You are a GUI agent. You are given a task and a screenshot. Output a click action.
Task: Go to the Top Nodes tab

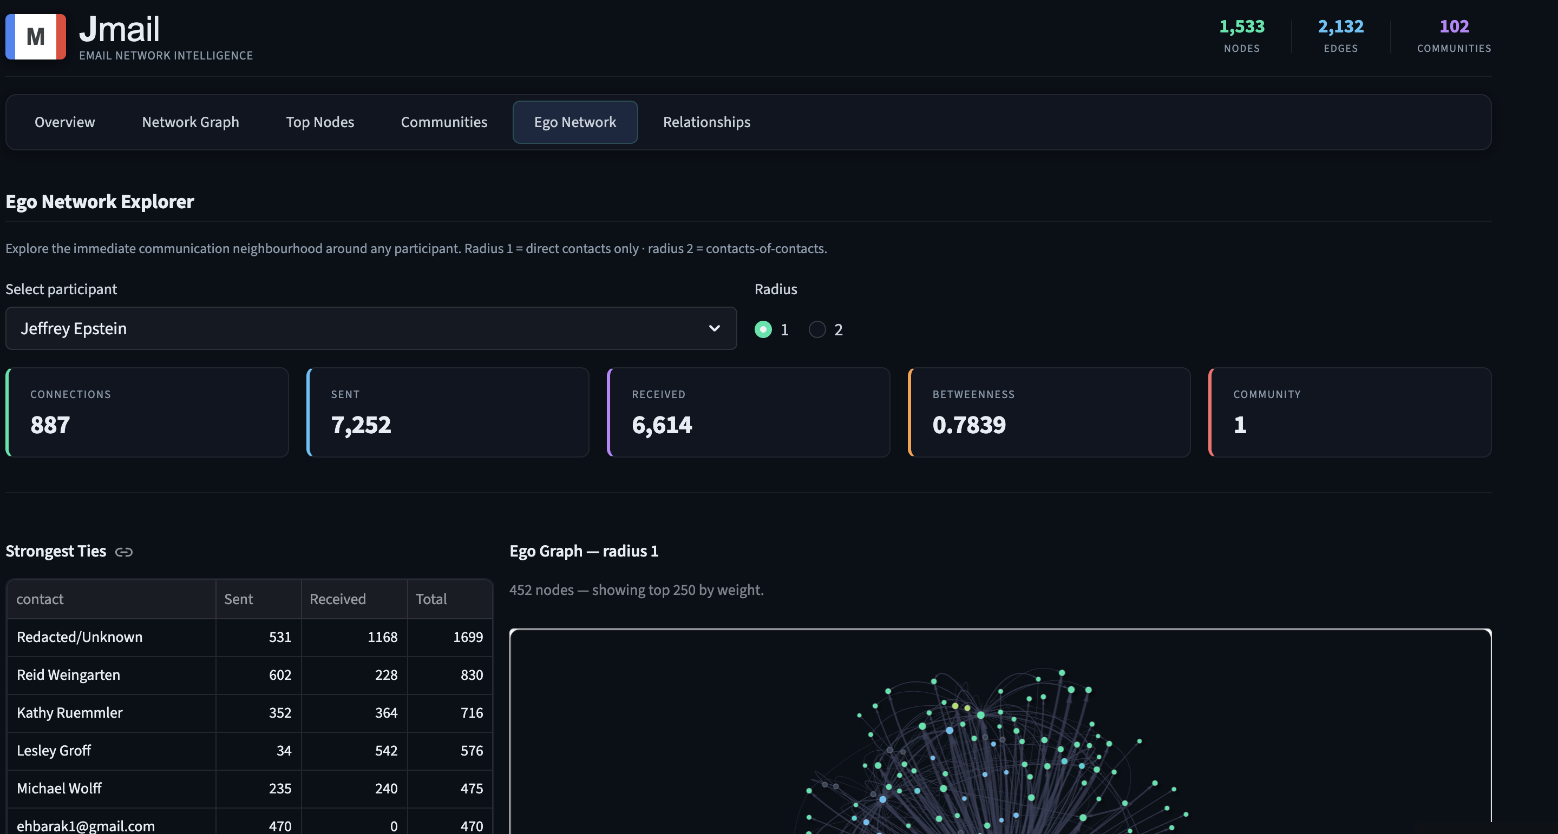(320, 122)
